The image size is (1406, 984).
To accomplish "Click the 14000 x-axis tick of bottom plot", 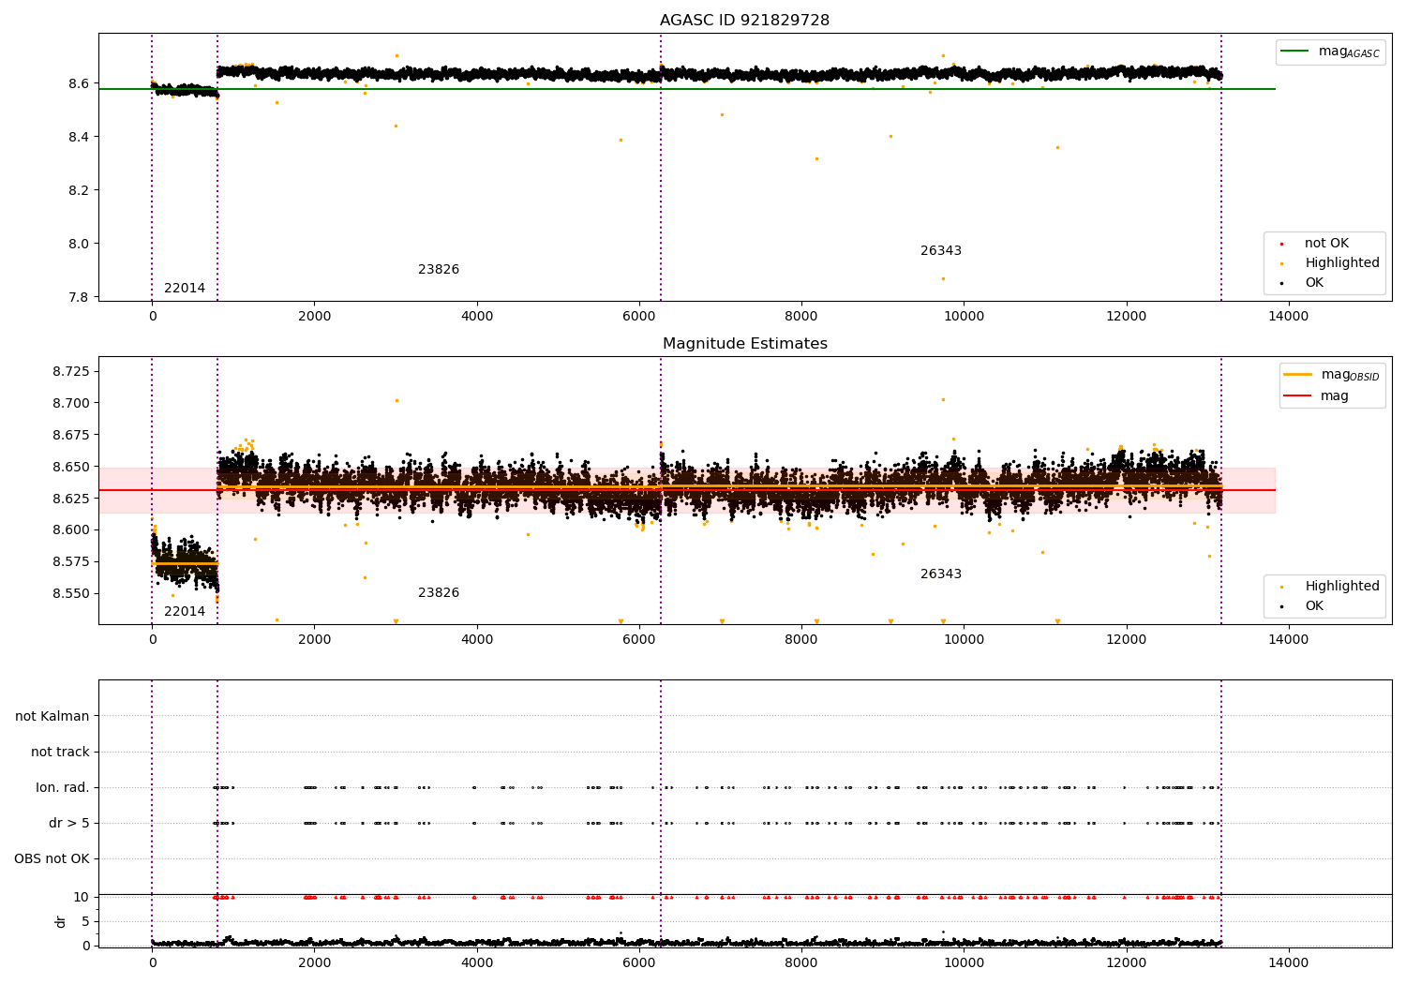I will tap(1288, 962).
